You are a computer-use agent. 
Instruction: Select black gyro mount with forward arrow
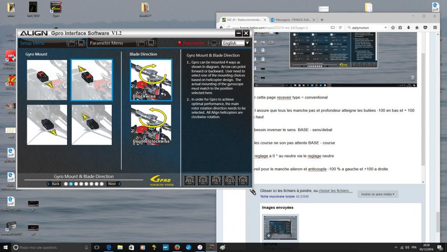(x=92, y=125)
